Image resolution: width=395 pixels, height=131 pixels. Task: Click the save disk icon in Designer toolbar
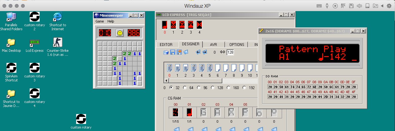[x=173, y=52]
